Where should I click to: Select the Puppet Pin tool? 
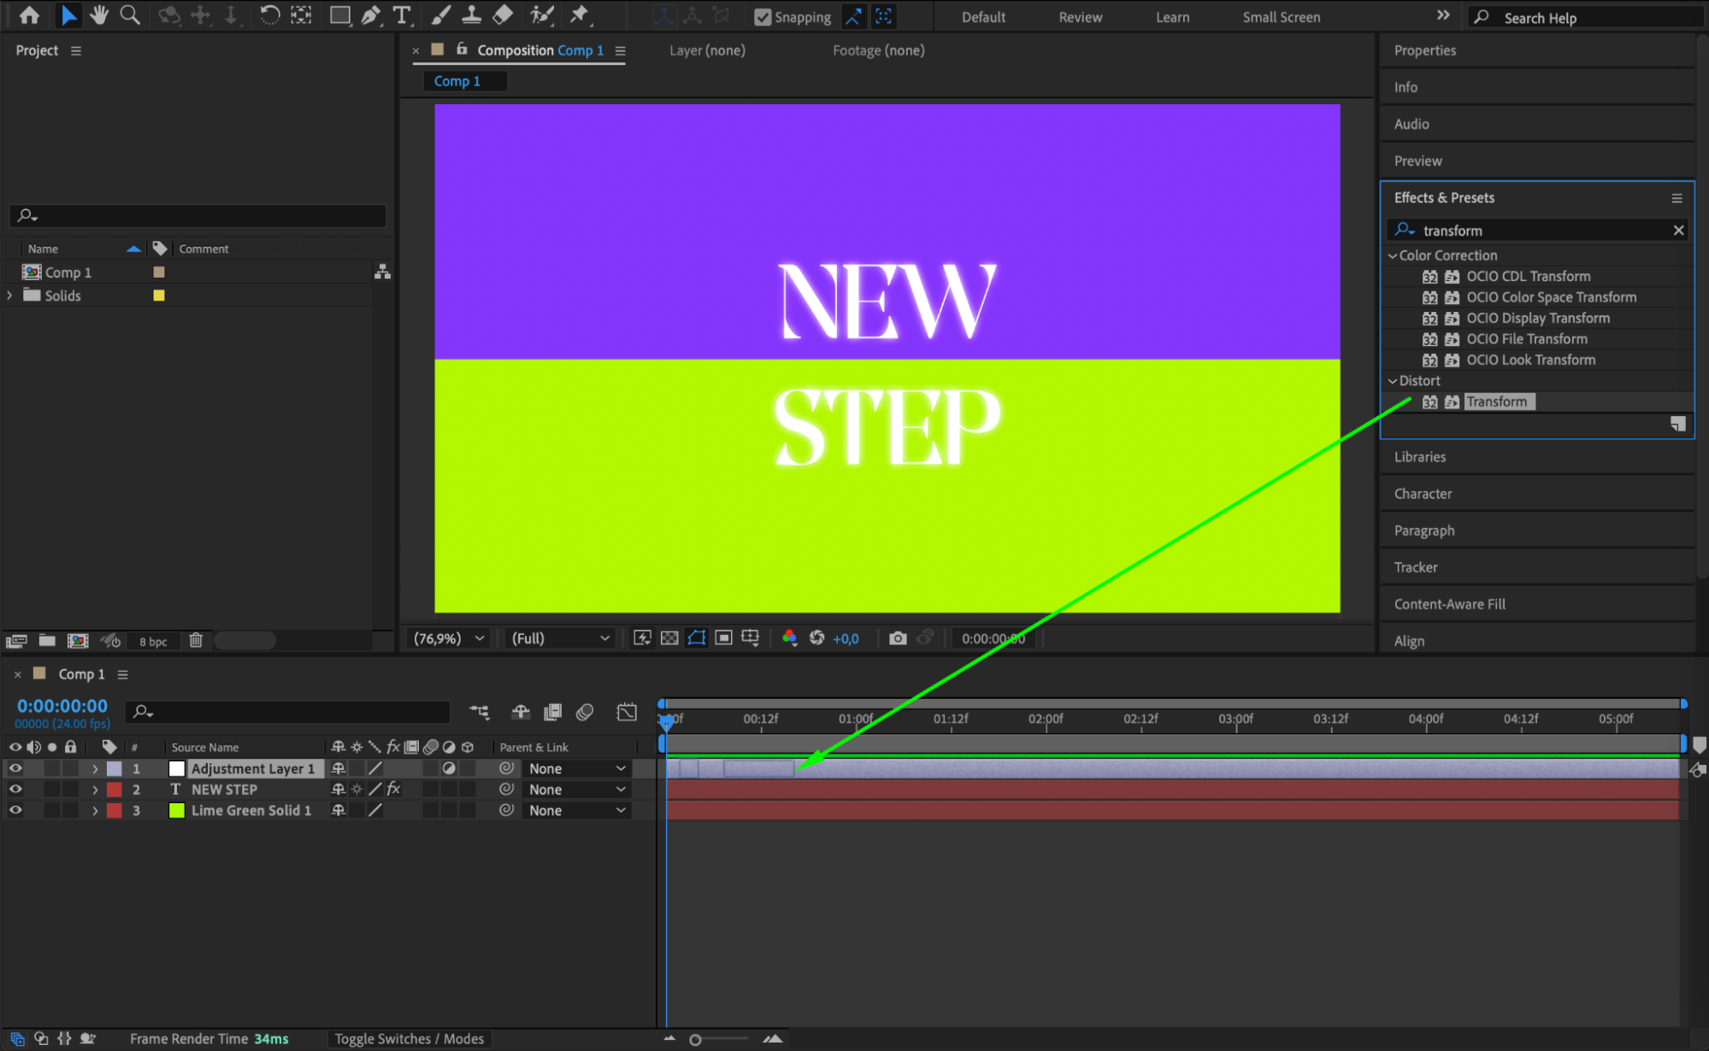[x=580, y=15]
